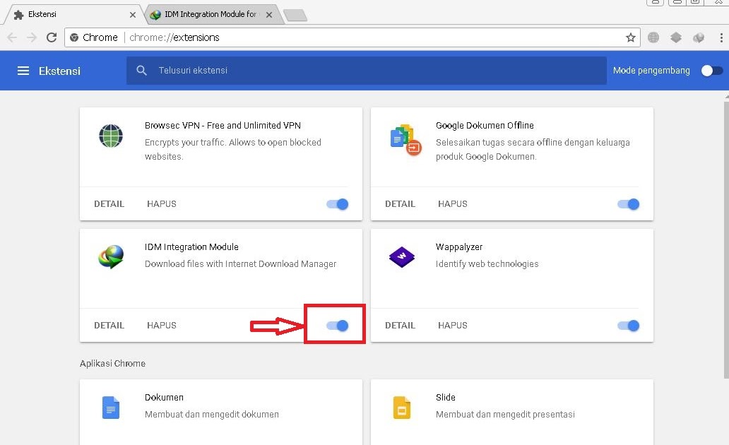Click HAPUS for Browsec VPN
This screenshot has width=729, height=445.
[x=162, y=203]
